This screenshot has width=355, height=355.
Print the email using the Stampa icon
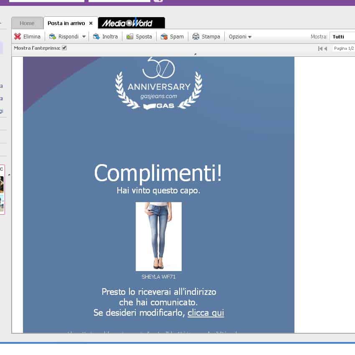pos(195,37)
